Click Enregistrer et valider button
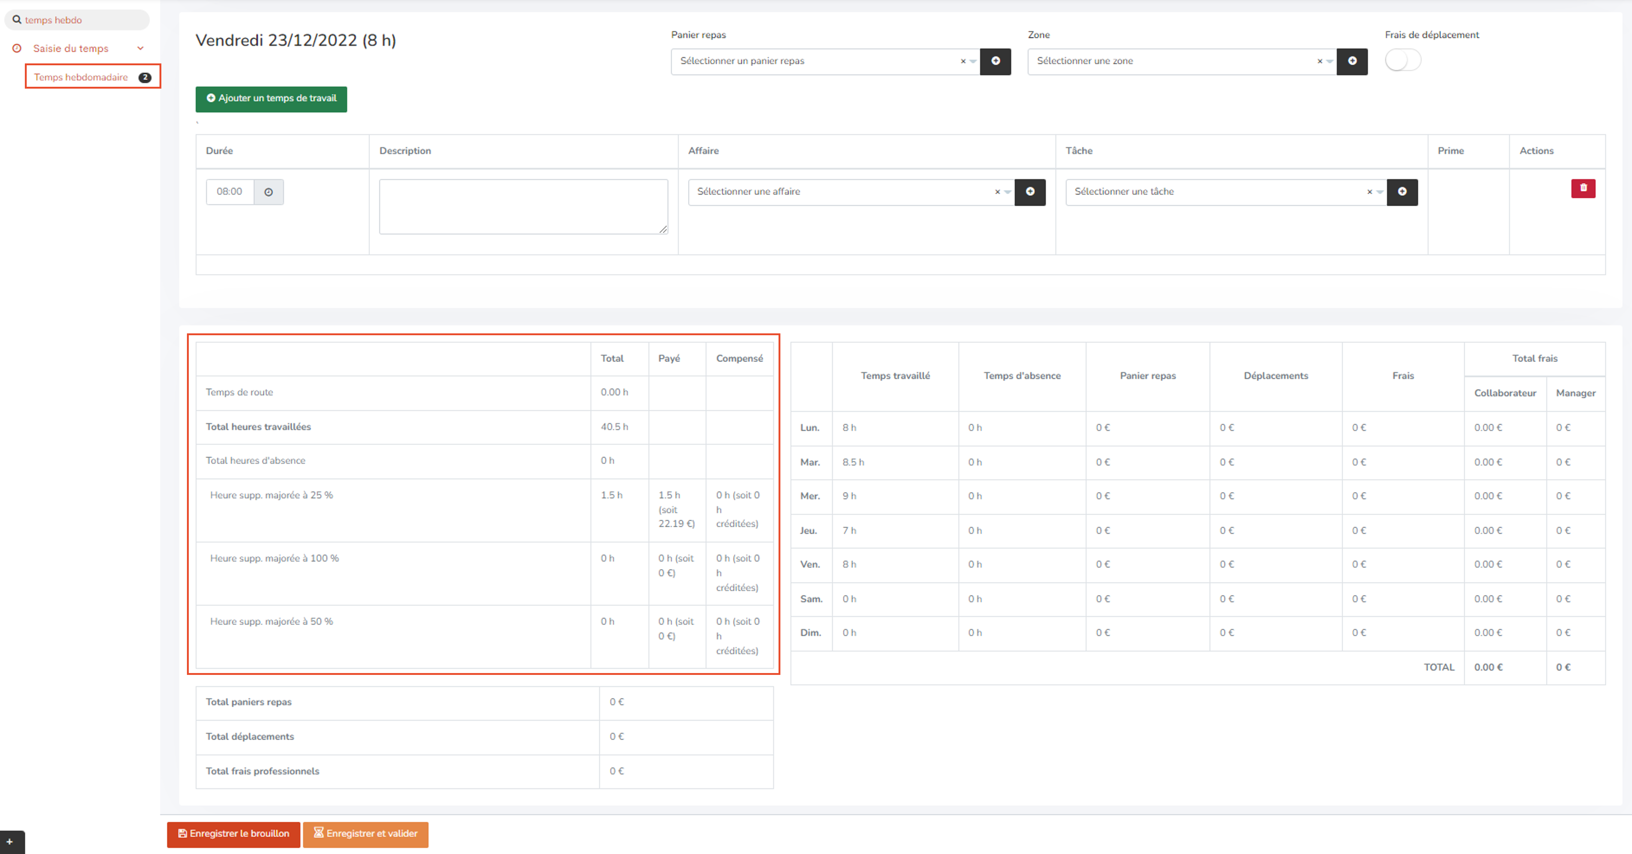The image size is (1632, 854). pos(366,834)
